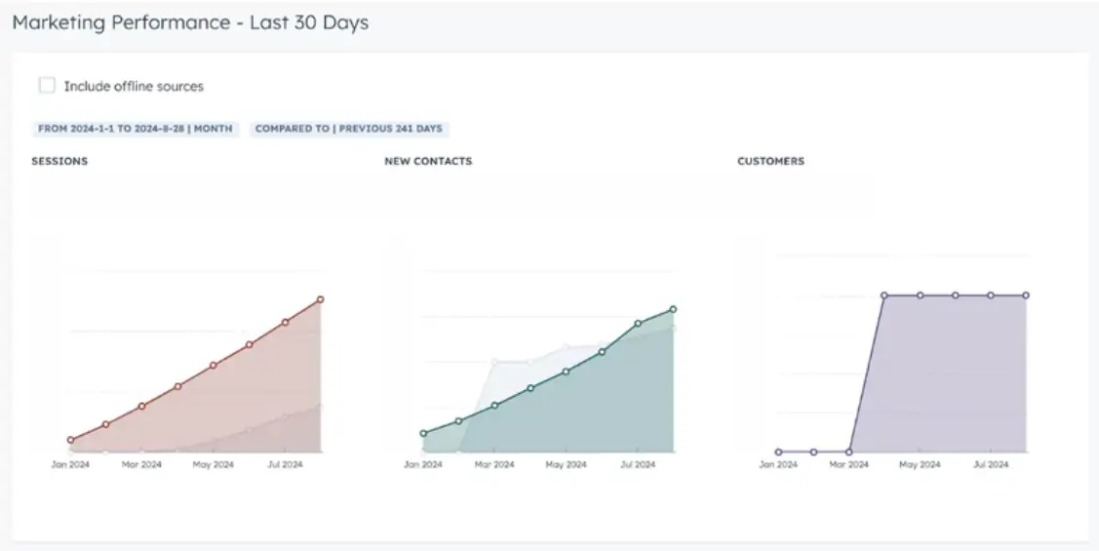Click the Sessions data point for Mar 2024
Screen dimensions: 1099x551
[142, 406]
